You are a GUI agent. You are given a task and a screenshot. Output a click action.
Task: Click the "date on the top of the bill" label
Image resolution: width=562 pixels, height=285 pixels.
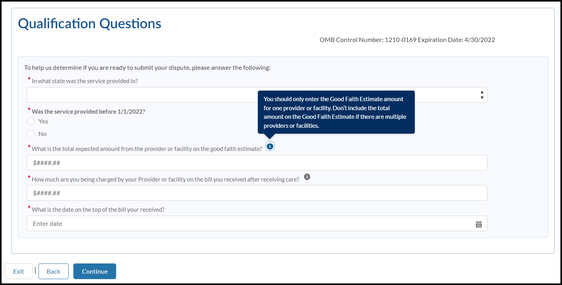tap(98, 209)
